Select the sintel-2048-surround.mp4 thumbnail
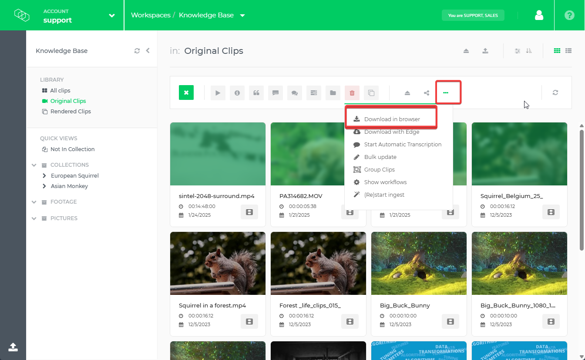 tap(218, 154)
